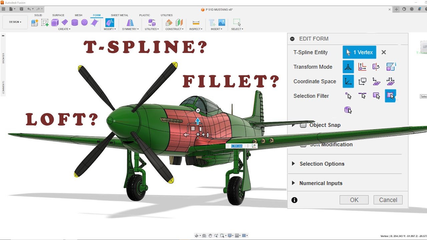427x240 pixels.
Task: Switch to the SOLID tab
Action: tap(38, 15)
